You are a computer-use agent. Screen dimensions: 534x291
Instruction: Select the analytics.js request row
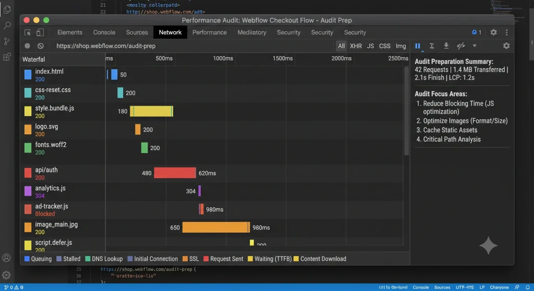click(x=63, y=192)
